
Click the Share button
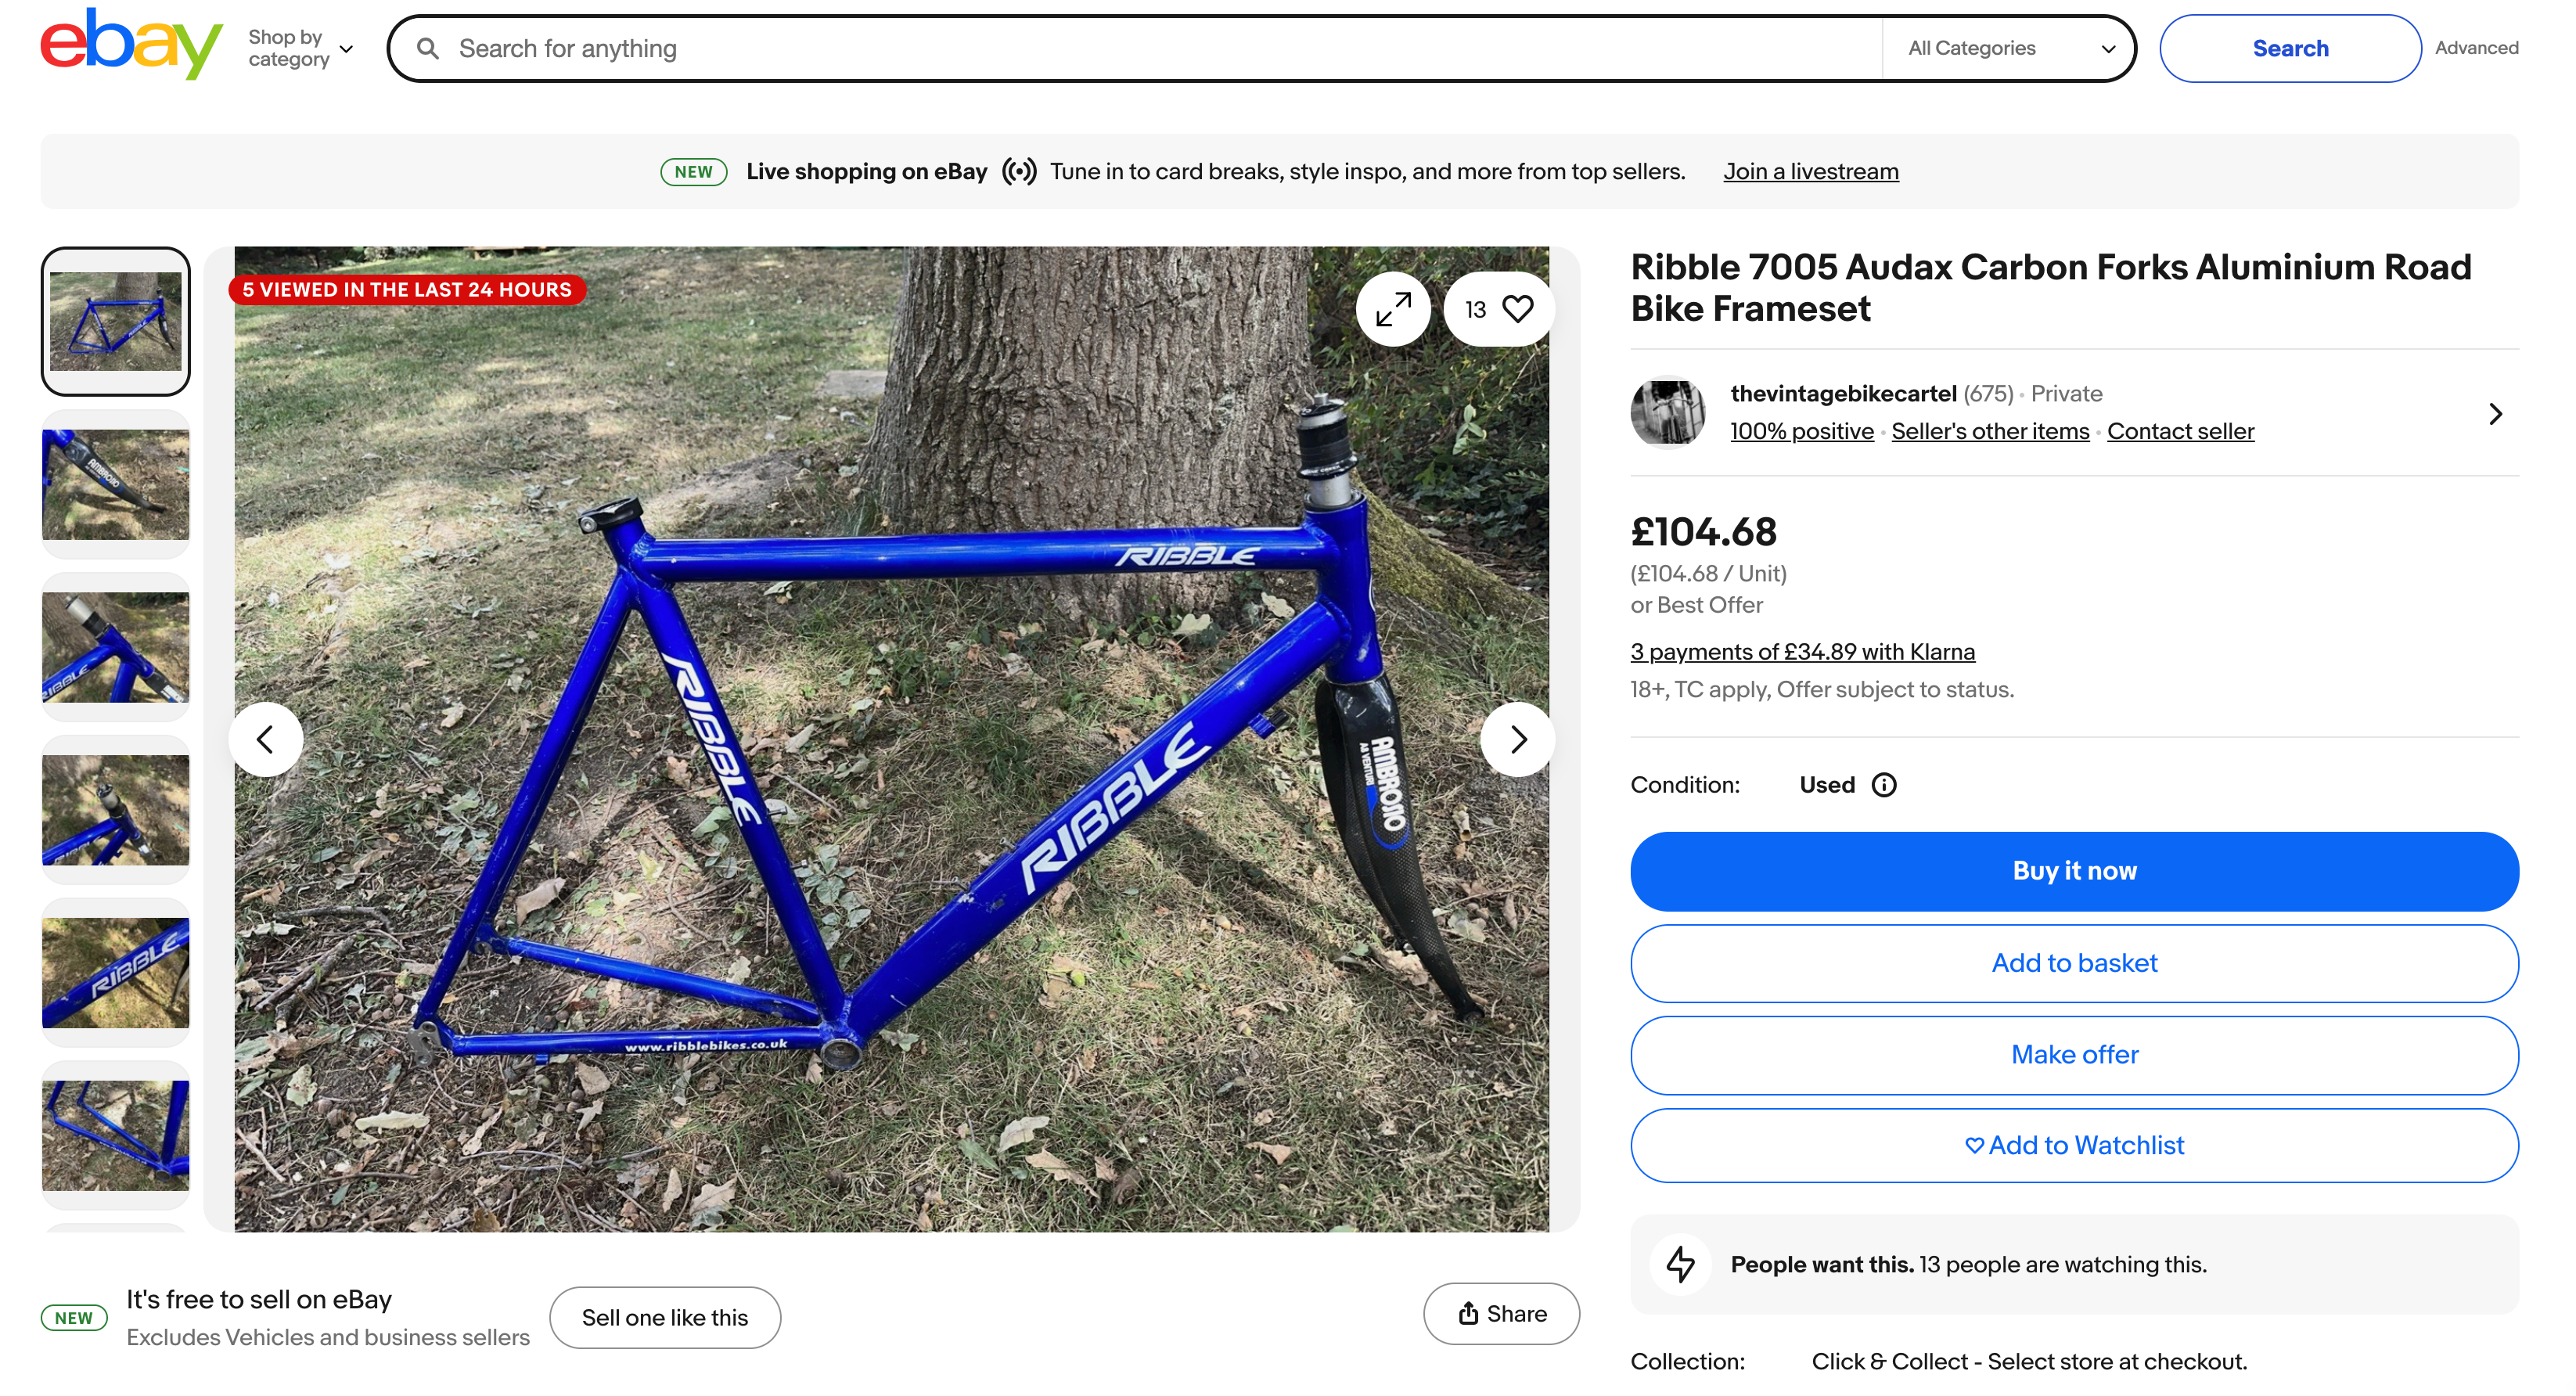(1501, 1314)
